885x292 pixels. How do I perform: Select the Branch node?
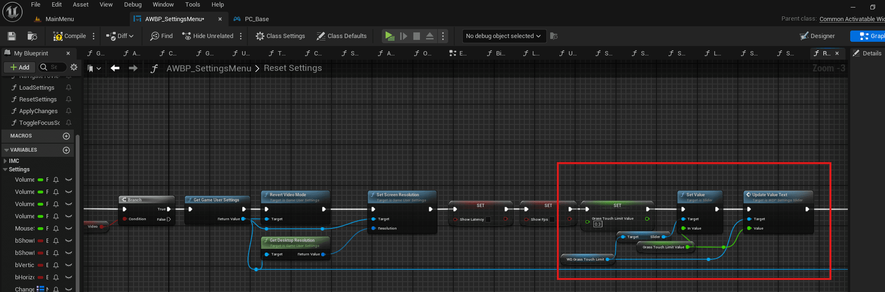pos(147,210)
